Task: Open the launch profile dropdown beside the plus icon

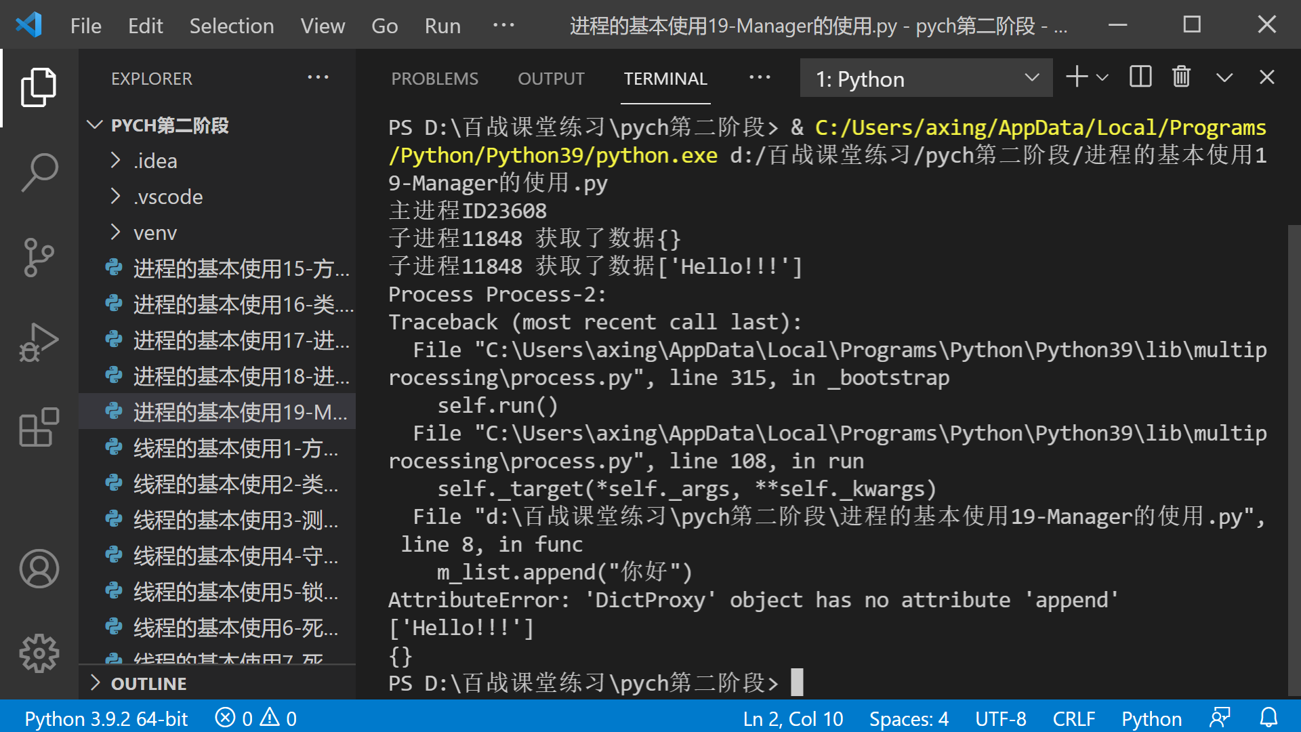Action: pyautogui.click(x=1102, y=77)
